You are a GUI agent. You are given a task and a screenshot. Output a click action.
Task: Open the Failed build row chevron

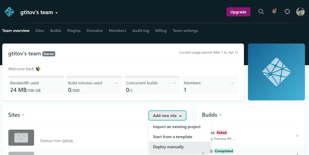(x=297, y=136)
